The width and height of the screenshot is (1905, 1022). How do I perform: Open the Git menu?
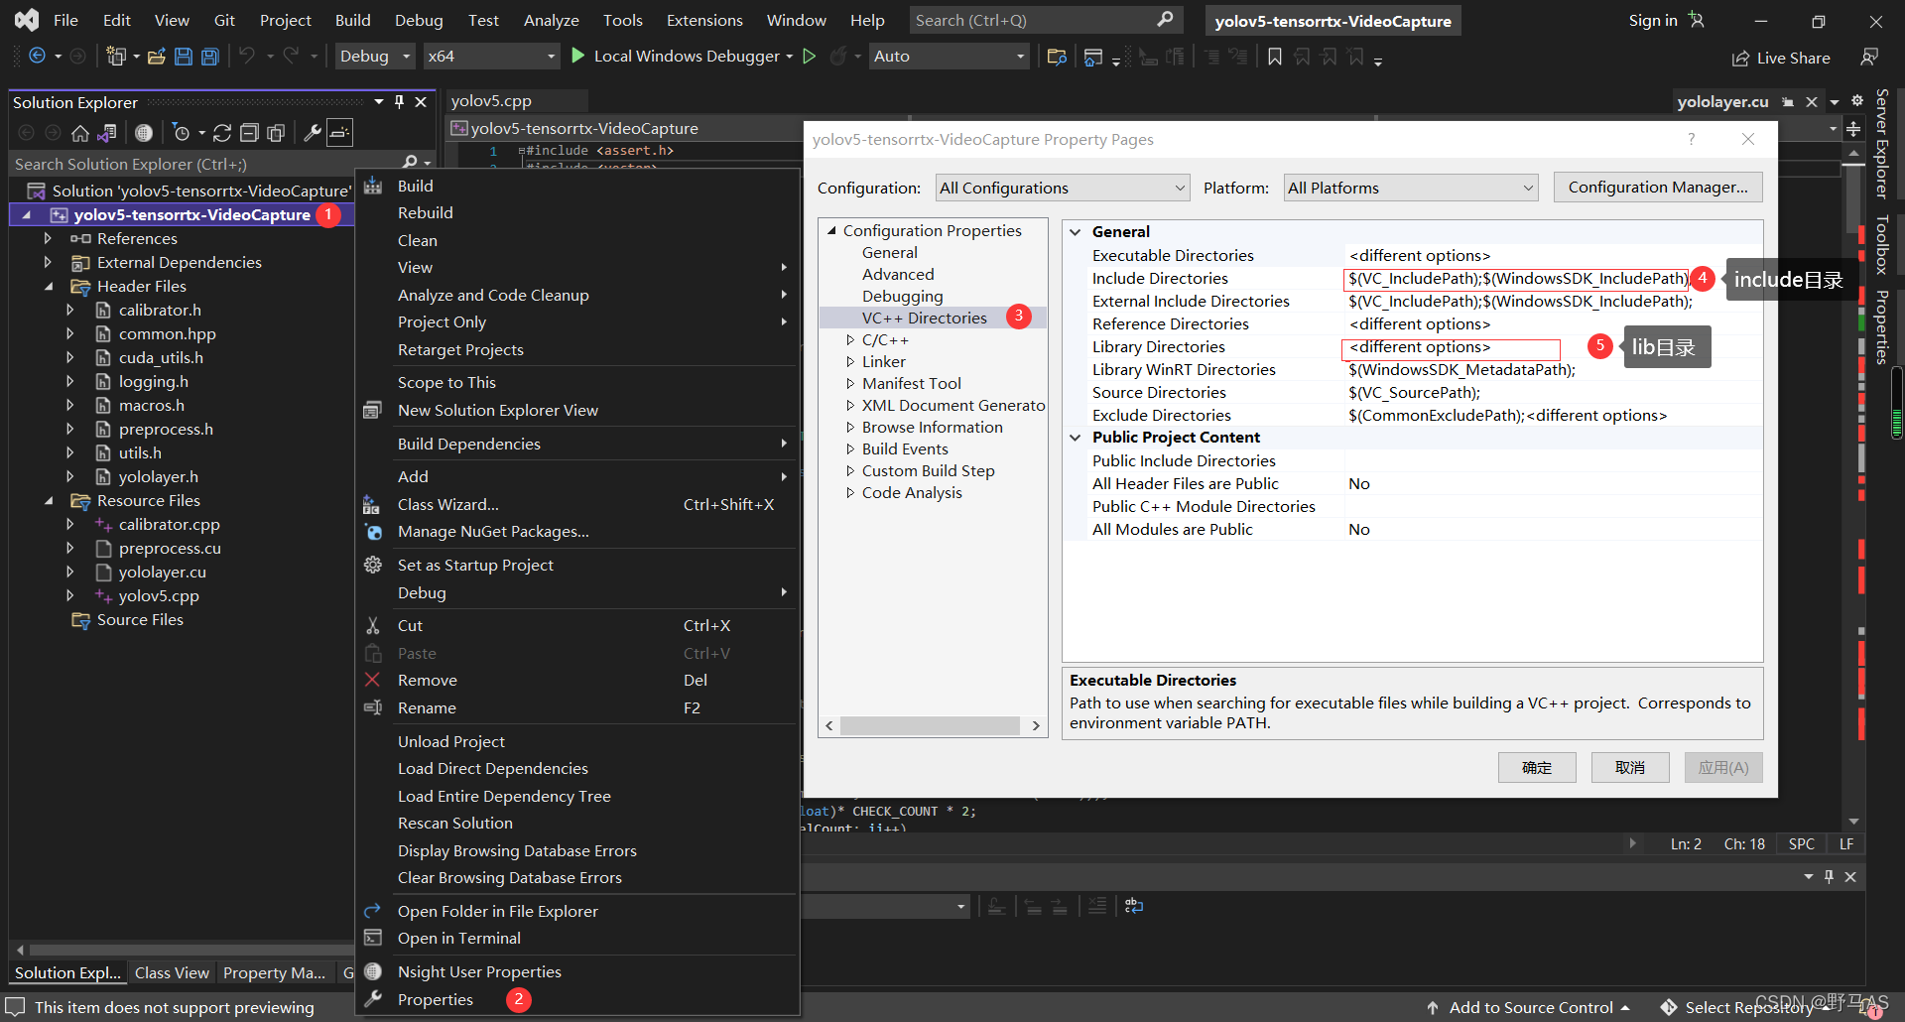pos(223,19)
